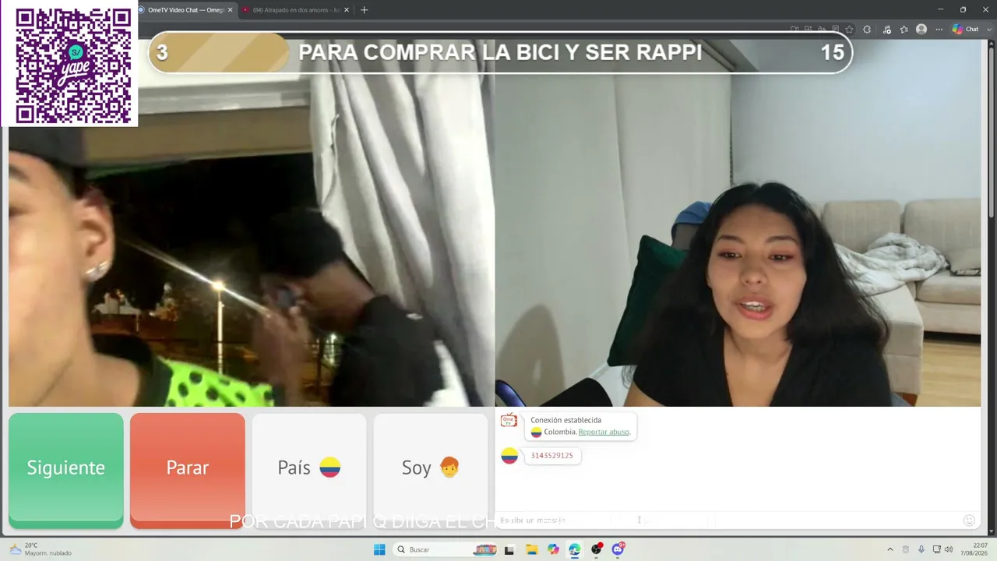Viewport: 997px width, 561px height.
Task: Stop the chat with Parar
Action: click(188, 469)
